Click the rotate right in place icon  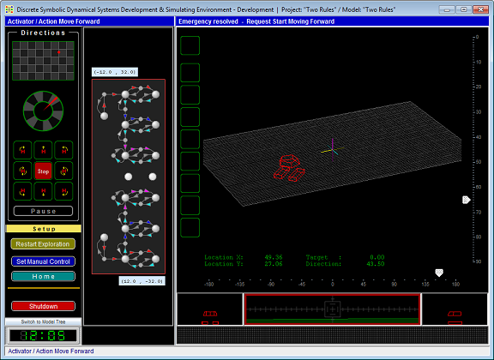[x=64, y=171]
